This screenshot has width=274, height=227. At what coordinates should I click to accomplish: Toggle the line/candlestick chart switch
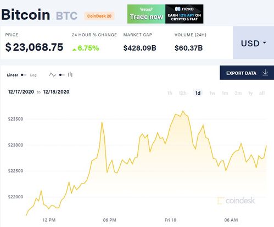point(62,75)
